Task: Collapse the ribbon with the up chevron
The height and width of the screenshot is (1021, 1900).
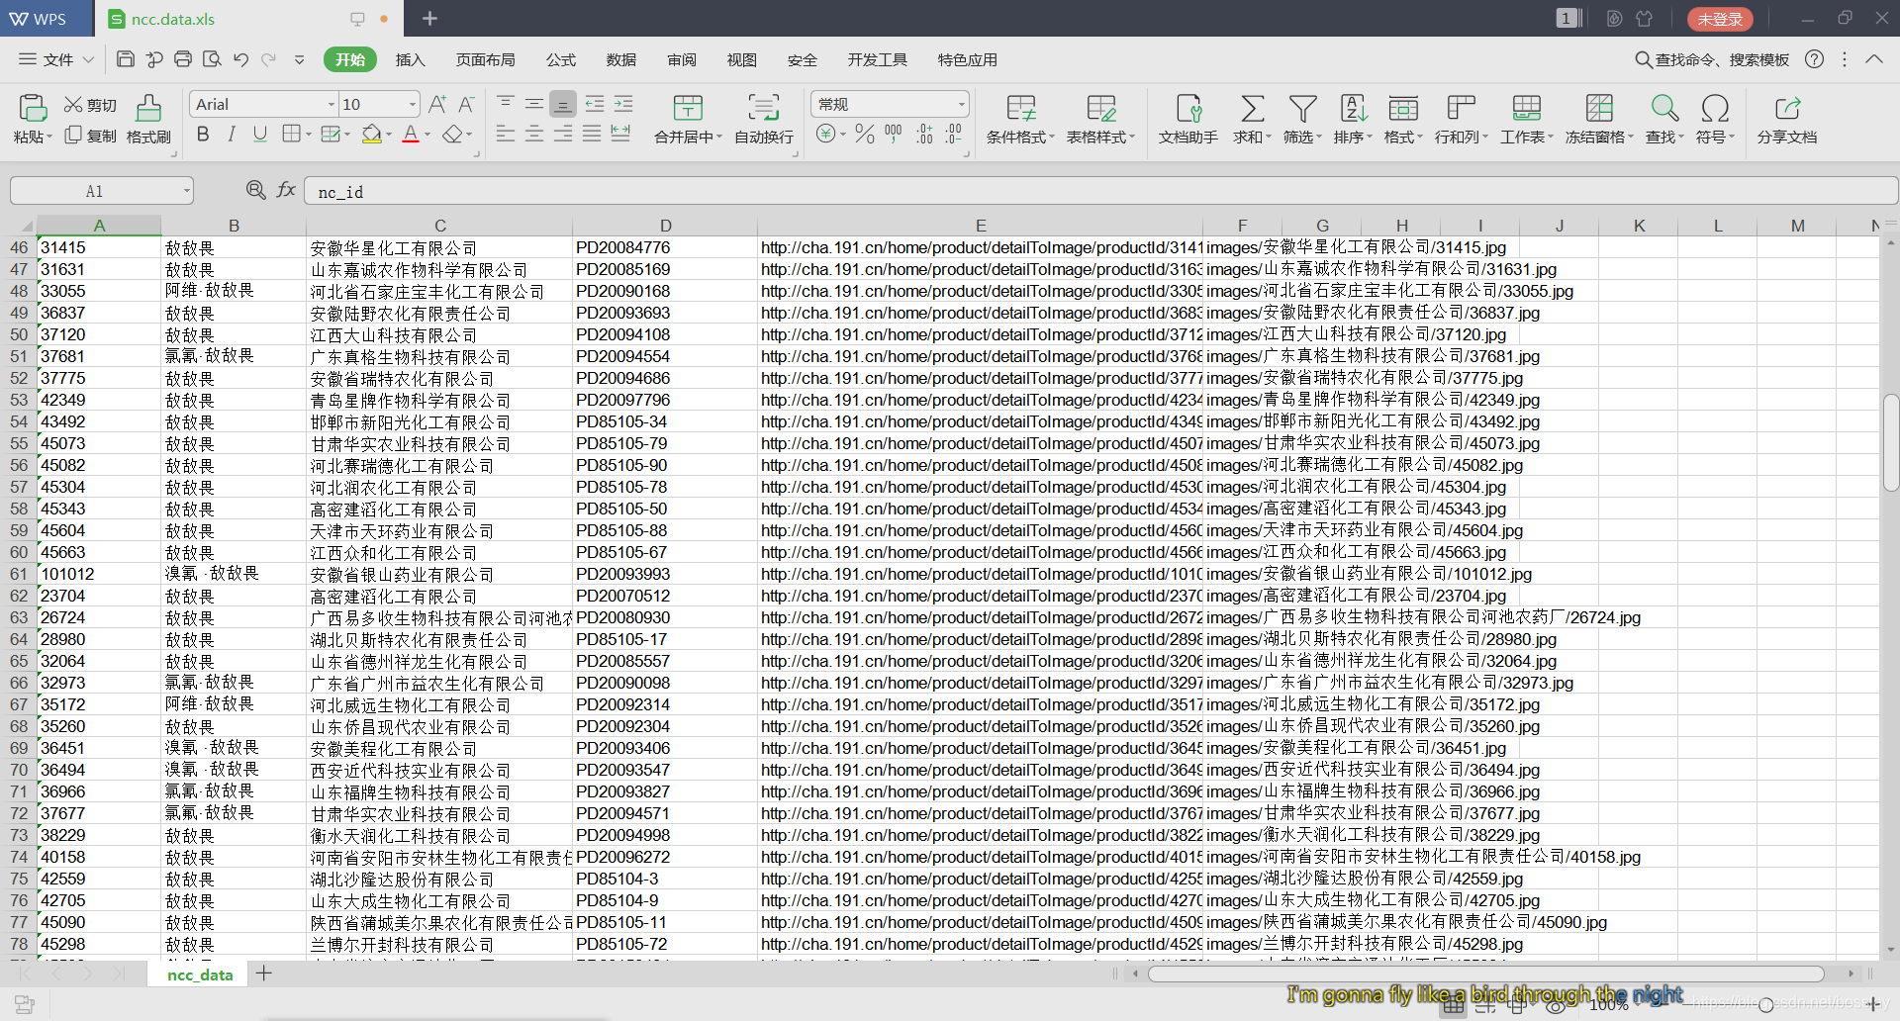Action: (1873, 59)
